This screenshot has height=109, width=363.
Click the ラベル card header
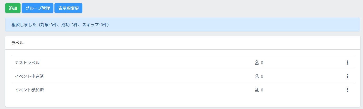[x=18, y=43]
